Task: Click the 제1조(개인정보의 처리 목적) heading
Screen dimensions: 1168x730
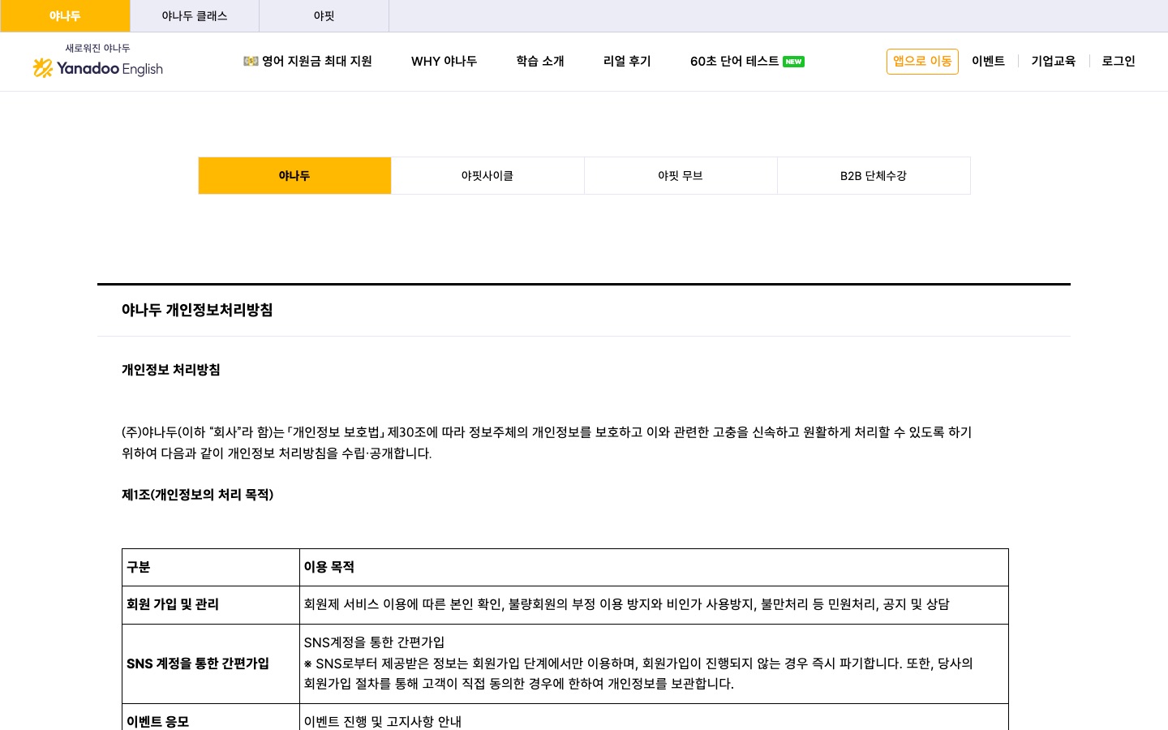Action: coord(197,495)
